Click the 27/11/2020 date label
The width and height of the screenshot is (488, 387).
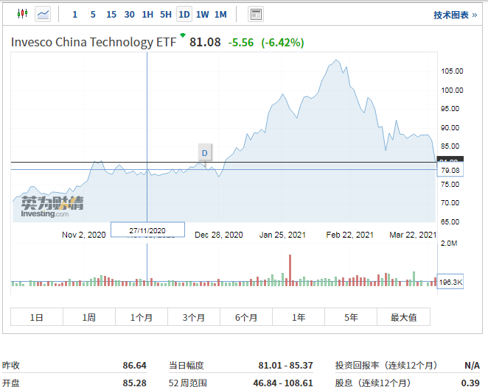[147, 230]
